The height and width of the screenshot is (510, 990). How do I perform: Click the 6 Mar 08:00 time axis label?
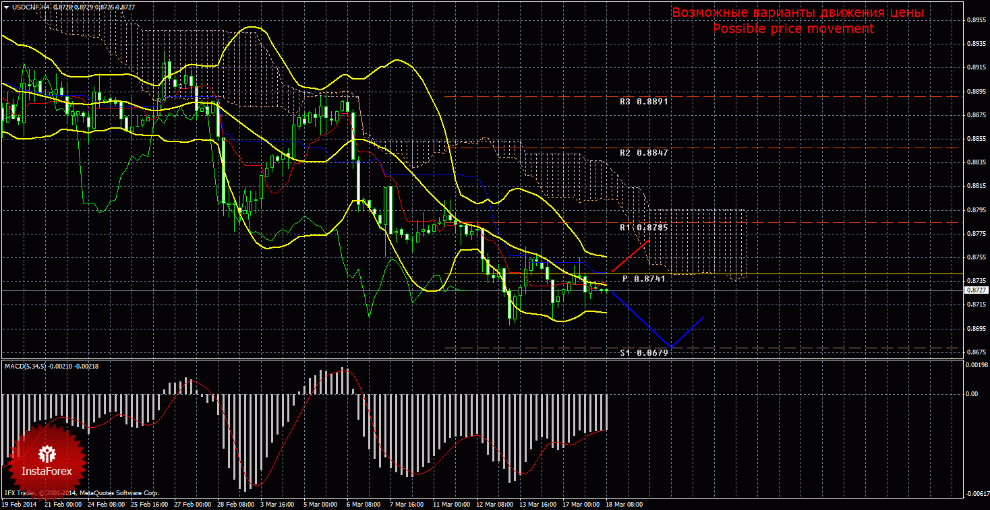coord(362,504)
